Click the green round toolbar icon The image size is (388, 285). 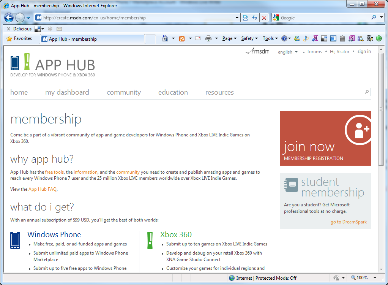(x=379, y=38)
